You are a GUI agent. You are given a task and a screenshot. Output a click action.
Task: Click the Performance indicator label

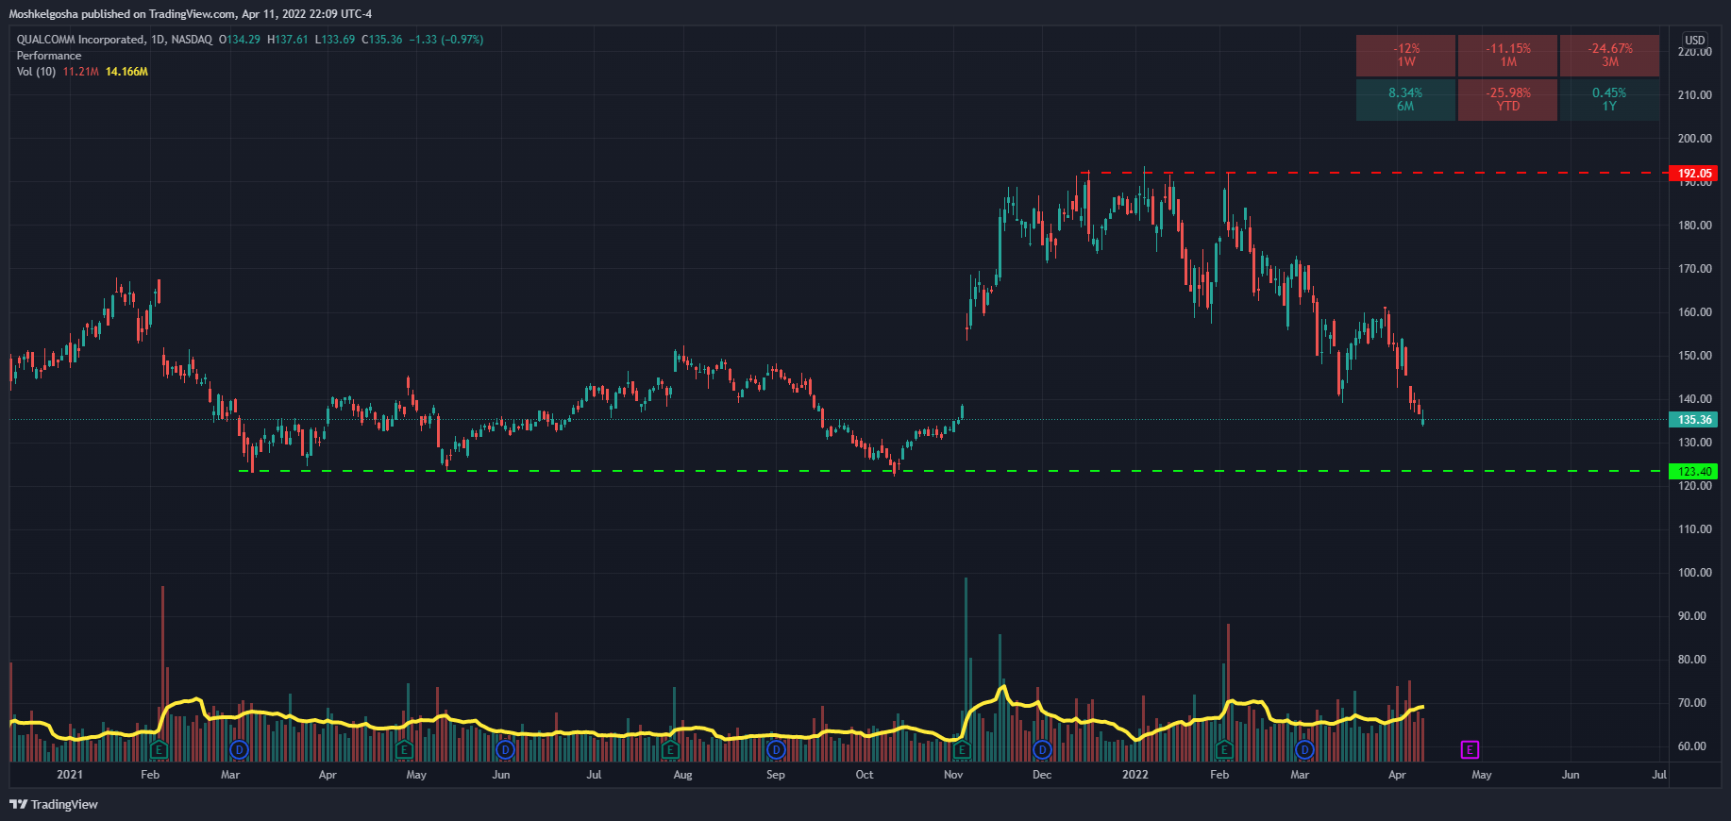point(49,56)
